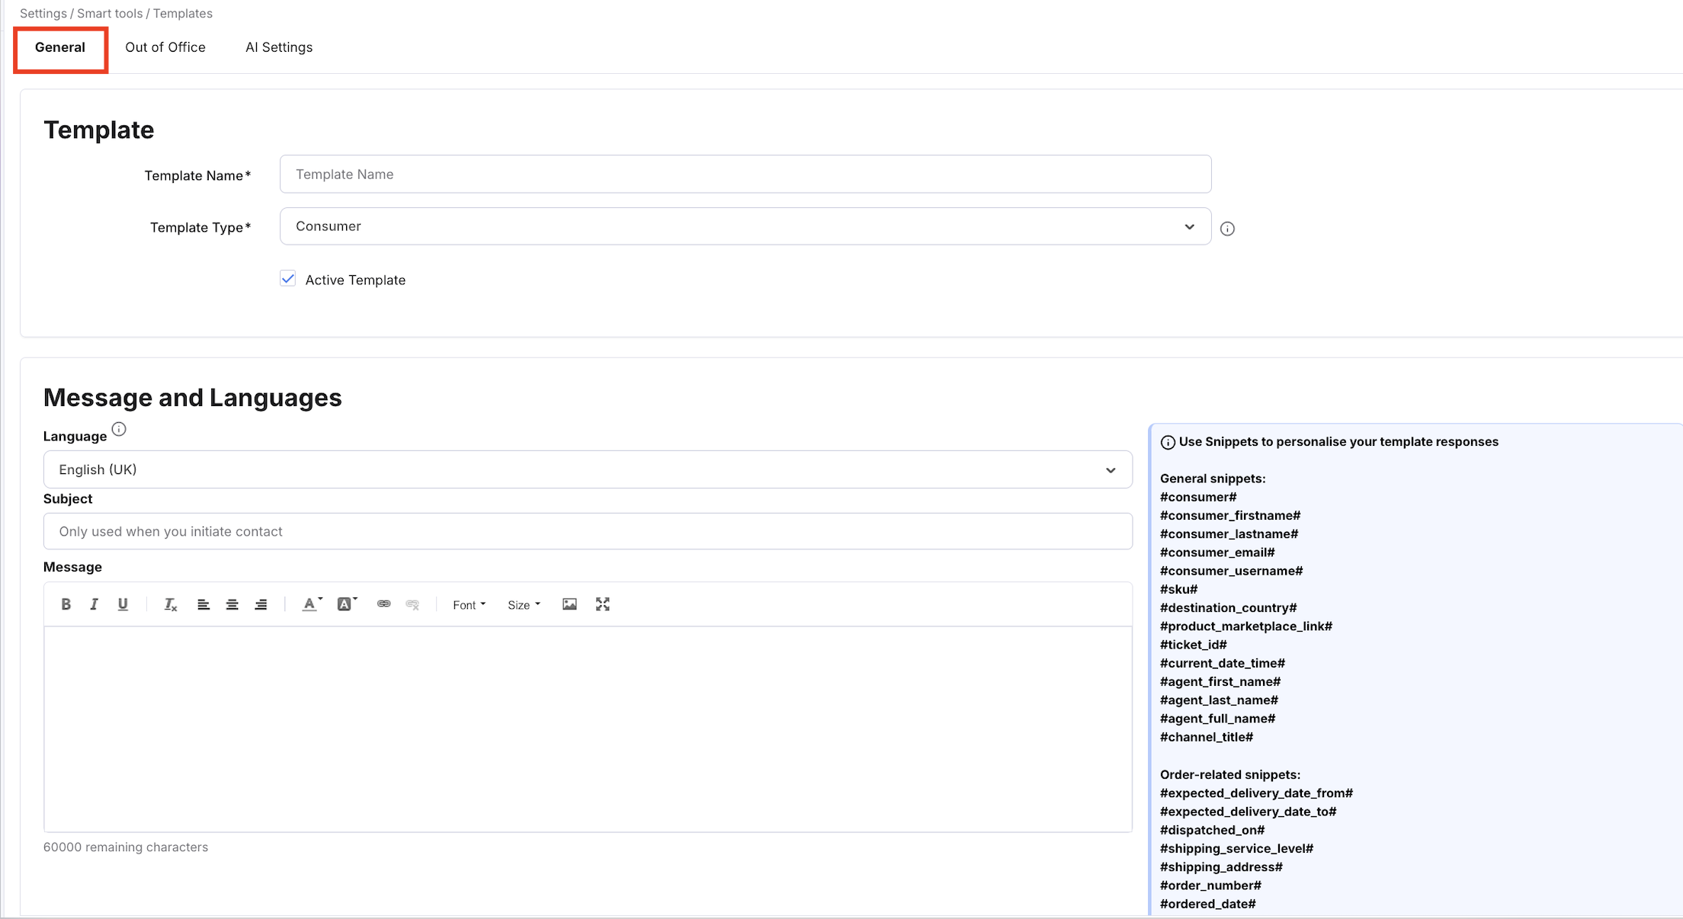Screen dimensions: 1683x919
Task: Align message text right
Action: [261, 604]
